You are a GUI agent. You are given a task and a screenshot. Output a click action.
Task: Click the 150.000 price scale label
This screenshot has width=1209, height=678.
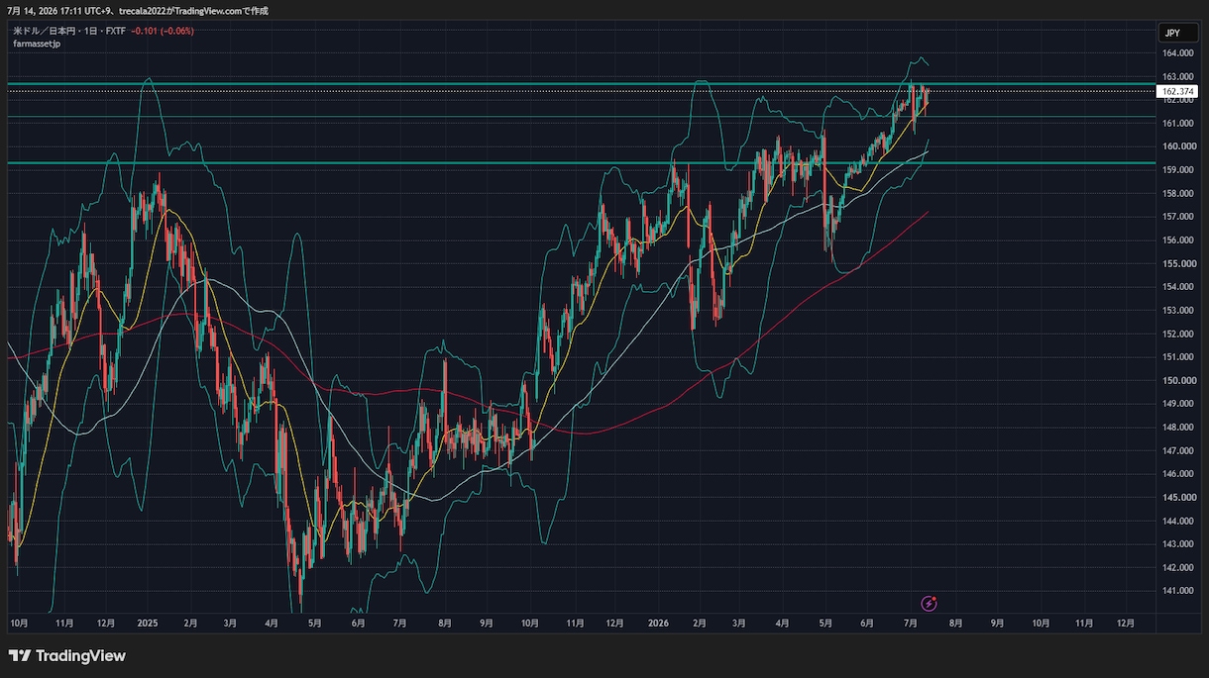point(1177,381)
